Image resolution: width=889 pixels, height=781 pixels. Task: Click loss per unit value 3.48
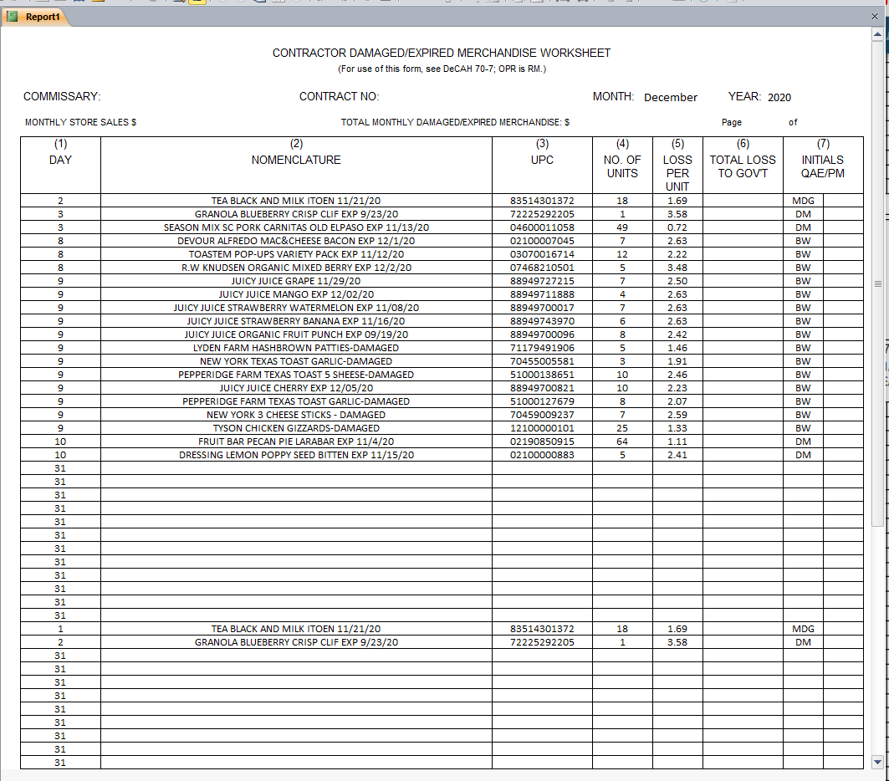(x=677, y=268)
